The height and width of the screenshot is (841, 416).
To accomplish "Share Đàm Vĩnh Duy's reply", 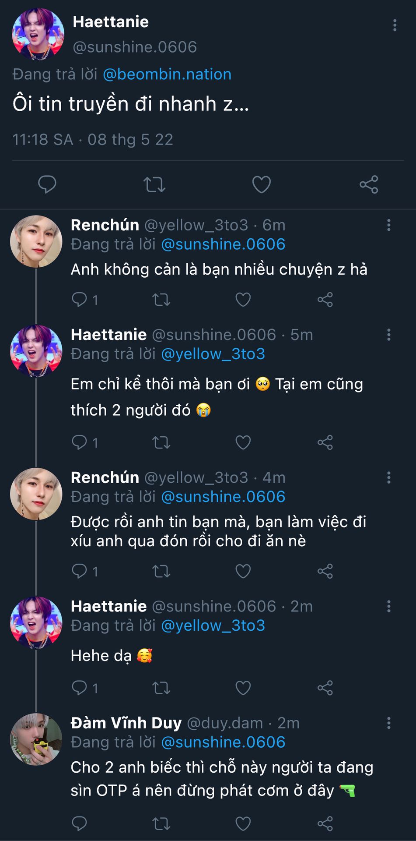I will click(x=325, y=823).
